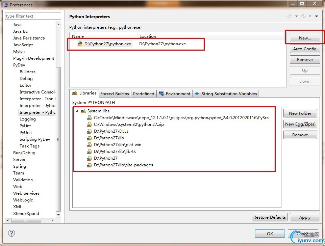Click the icon beside lib\plat-win entry
The image size is (325, 246).
coord(89,145)
